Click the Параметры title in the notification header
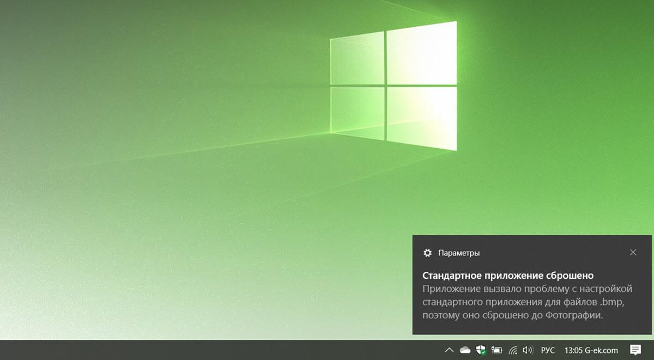This screenshot has width=654, height=360. pyautogui.click(x=459, y=253)
